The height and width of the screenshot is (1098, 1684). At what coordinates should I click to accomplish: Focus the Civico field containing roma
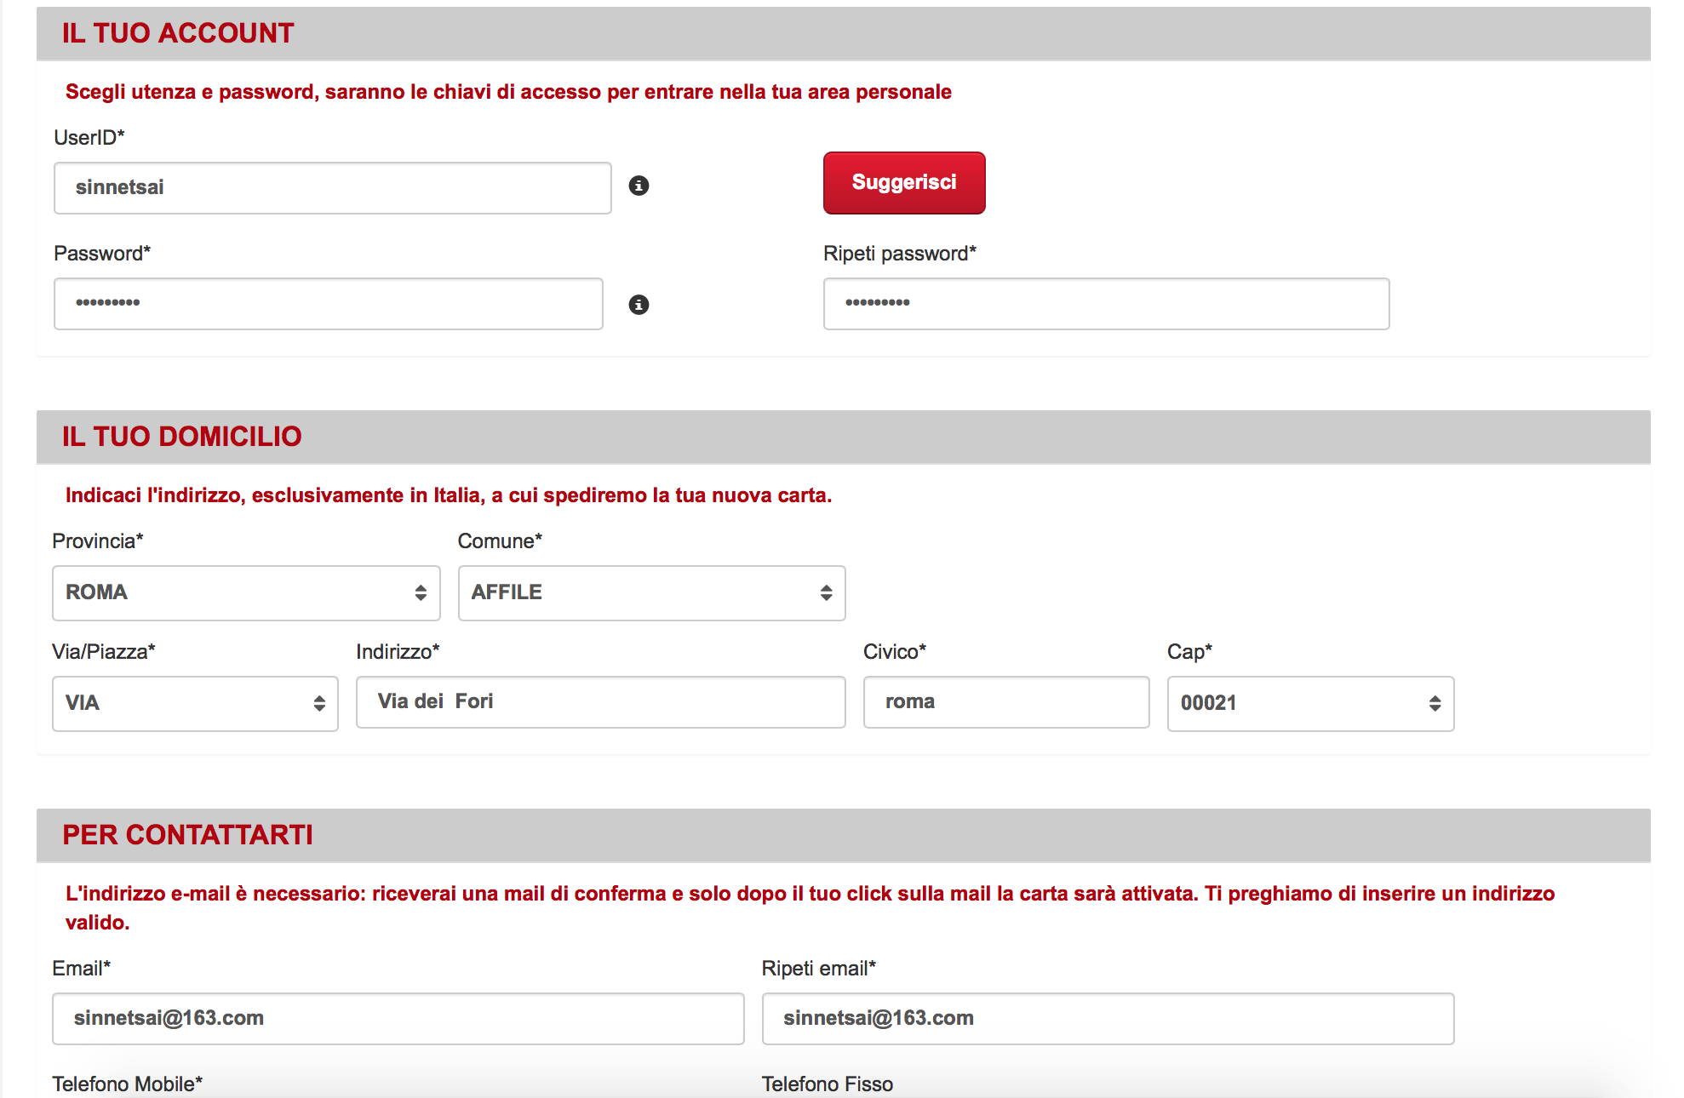pos(1006,702)
